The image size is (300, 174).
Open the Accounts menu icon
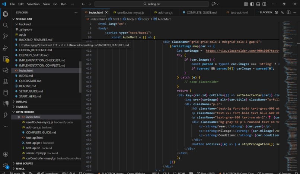[x=6, y=154]
